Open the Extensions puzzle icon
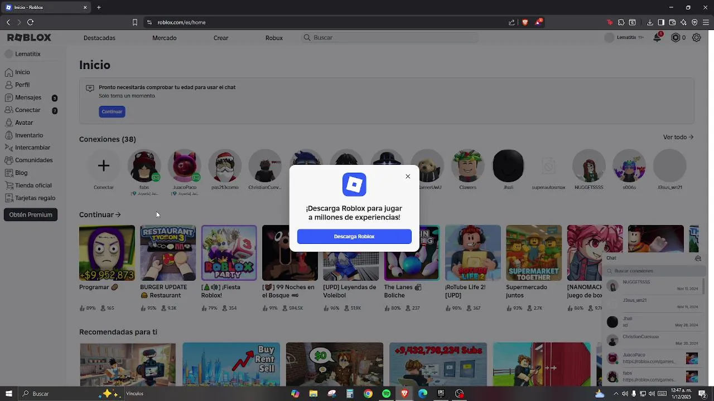Image resolution: width=714 pixels, height=401 pixels. [x=621, y=22]
